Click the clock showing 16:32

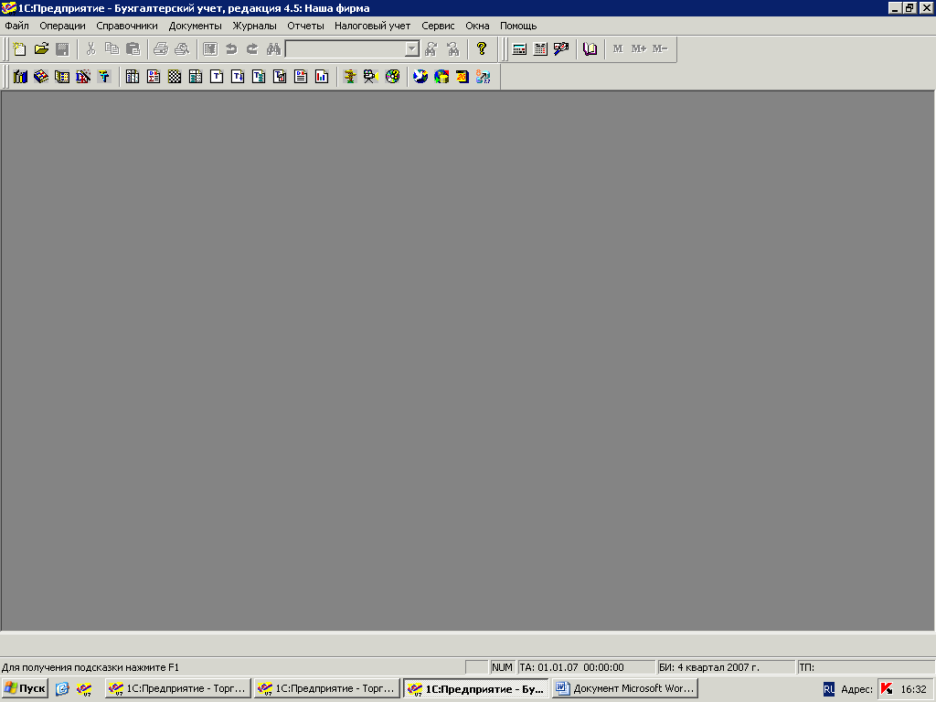(x=913, y=689)
